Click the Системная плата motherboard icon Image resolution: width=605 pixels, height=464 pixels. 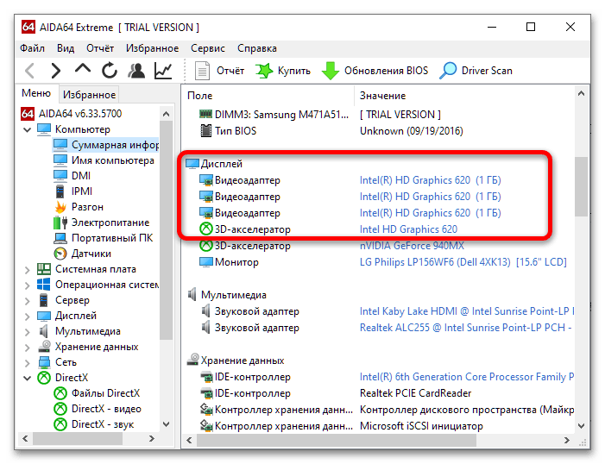(44, 269)
